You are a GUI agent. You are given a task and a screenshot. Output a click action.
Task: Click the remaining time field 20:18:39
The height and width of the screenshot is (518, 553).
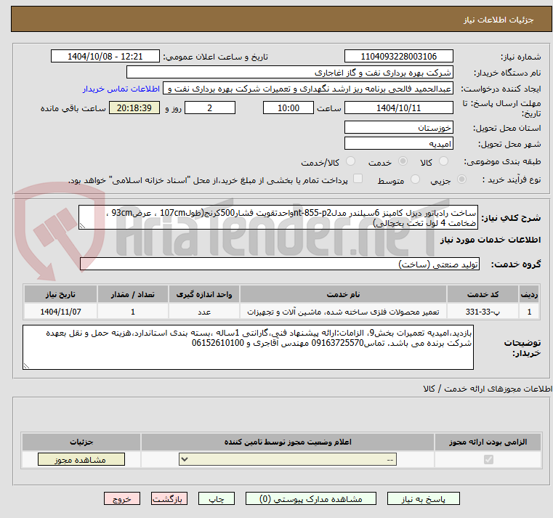(x=134, y=108)
